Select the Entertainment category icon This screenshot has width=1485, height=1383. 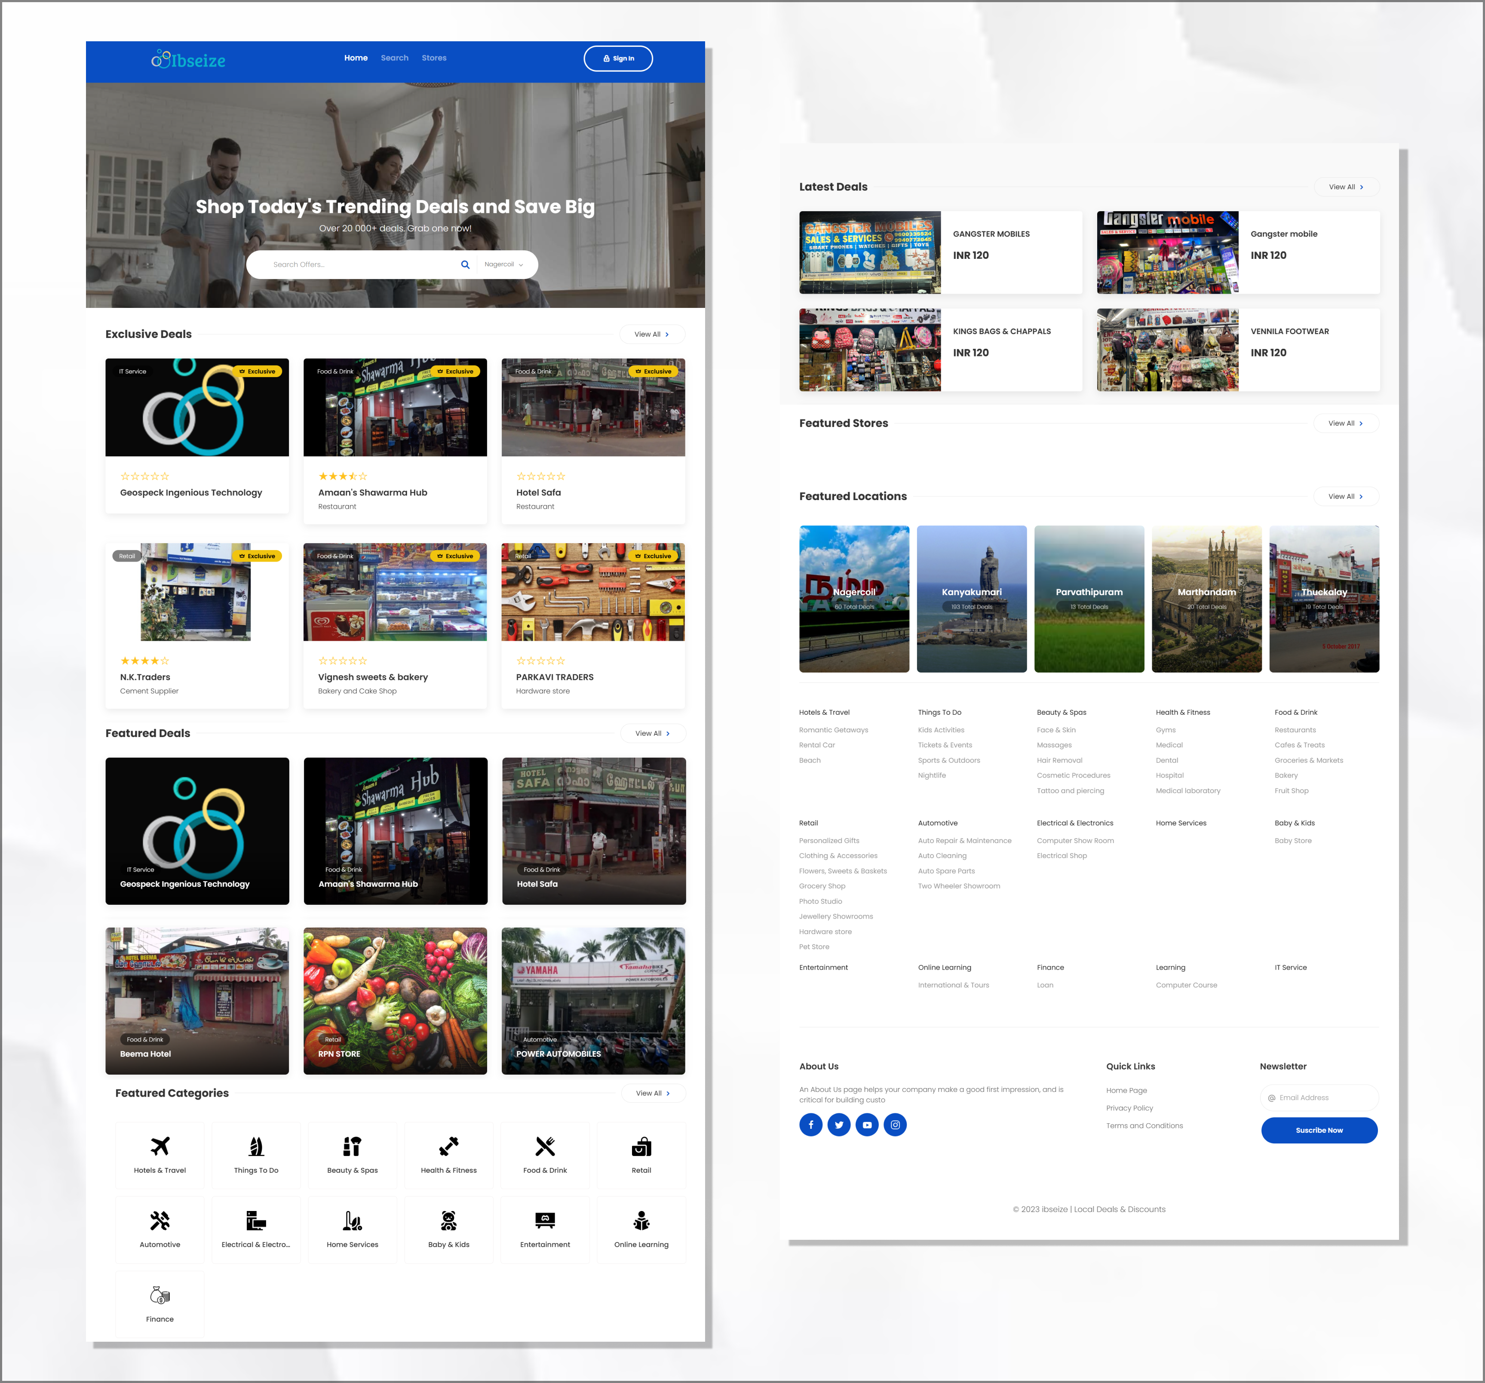coord(545,1220)
